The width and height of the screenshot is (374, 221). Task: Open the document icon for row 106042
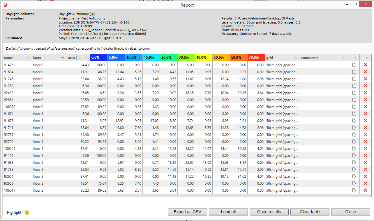(x=354, y=148)
